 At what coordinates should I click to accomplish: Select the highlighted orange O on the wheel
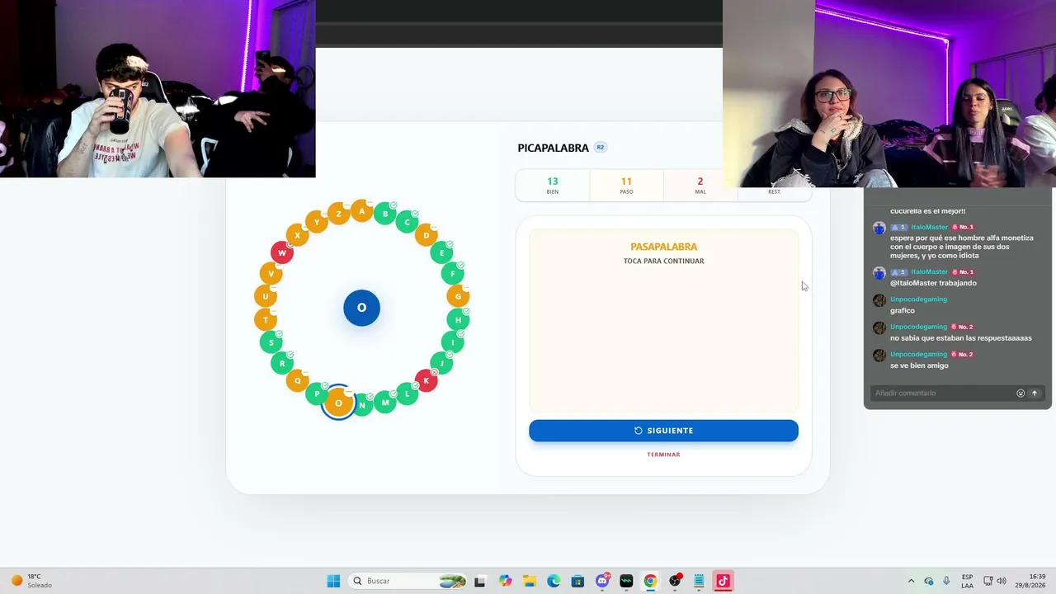coord(338,403)
